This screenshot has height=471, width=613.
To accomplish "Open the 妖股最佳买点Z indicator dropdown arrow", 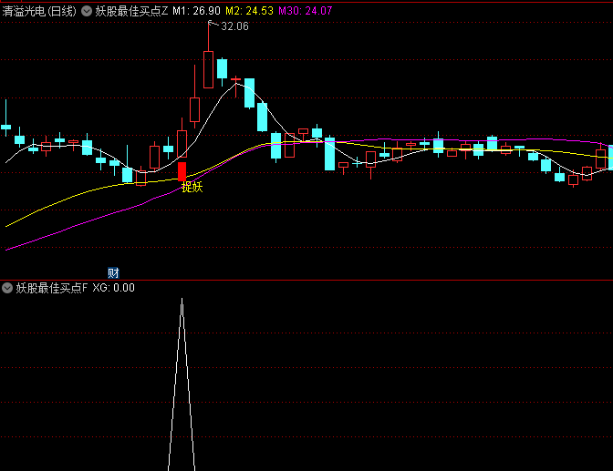I will (x=87, y=11).
